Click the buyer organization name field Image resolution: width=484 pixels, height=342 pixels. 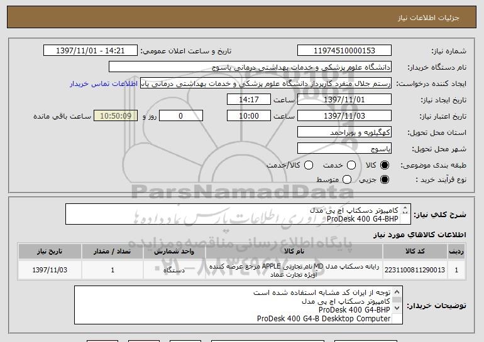[x=250, y=67]
